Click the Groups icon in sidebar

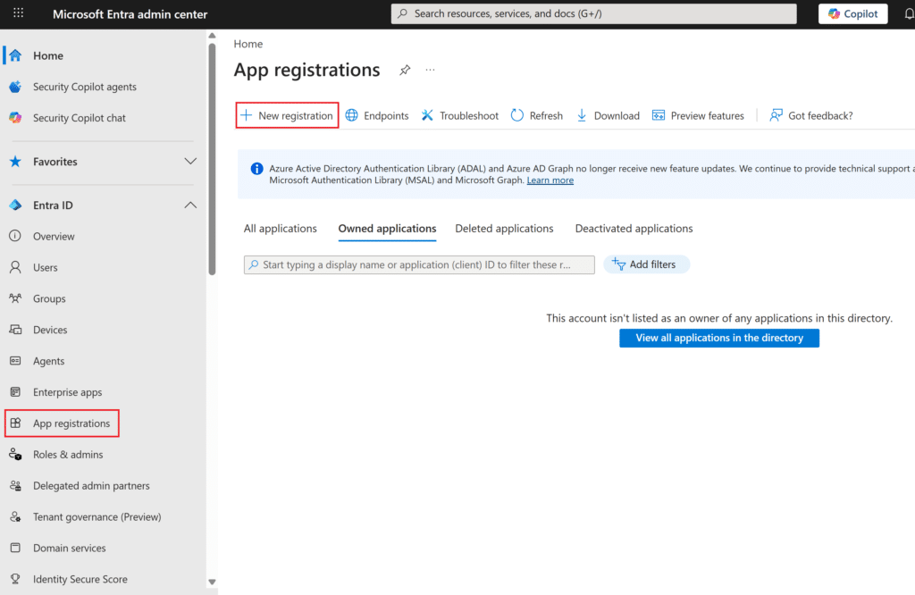[15, 298]
